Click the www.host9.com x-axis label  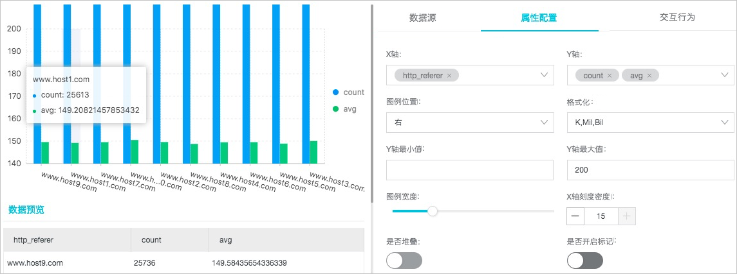68,182
